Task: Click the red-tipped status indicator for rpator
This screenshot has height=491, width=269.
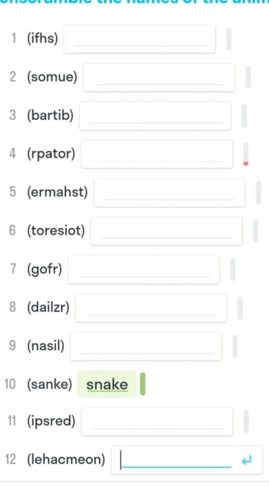Action: coord(246,154)
